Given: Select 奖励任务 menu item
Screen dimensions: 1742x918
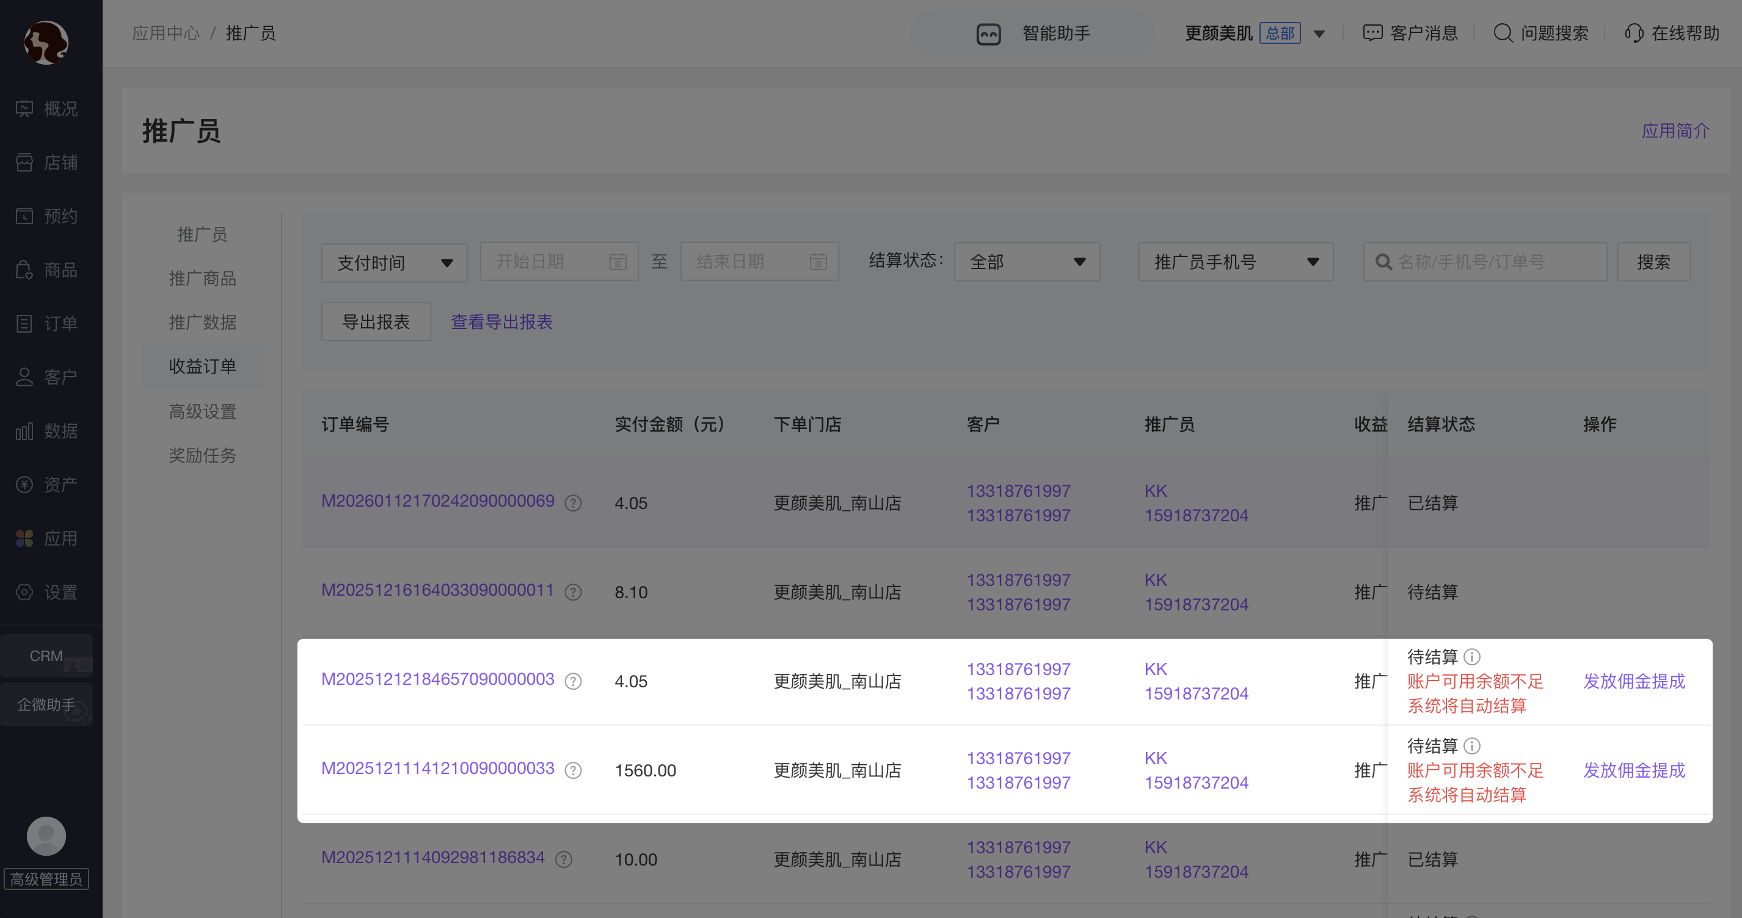Looking at the screenshot, I should pos(202,455).
